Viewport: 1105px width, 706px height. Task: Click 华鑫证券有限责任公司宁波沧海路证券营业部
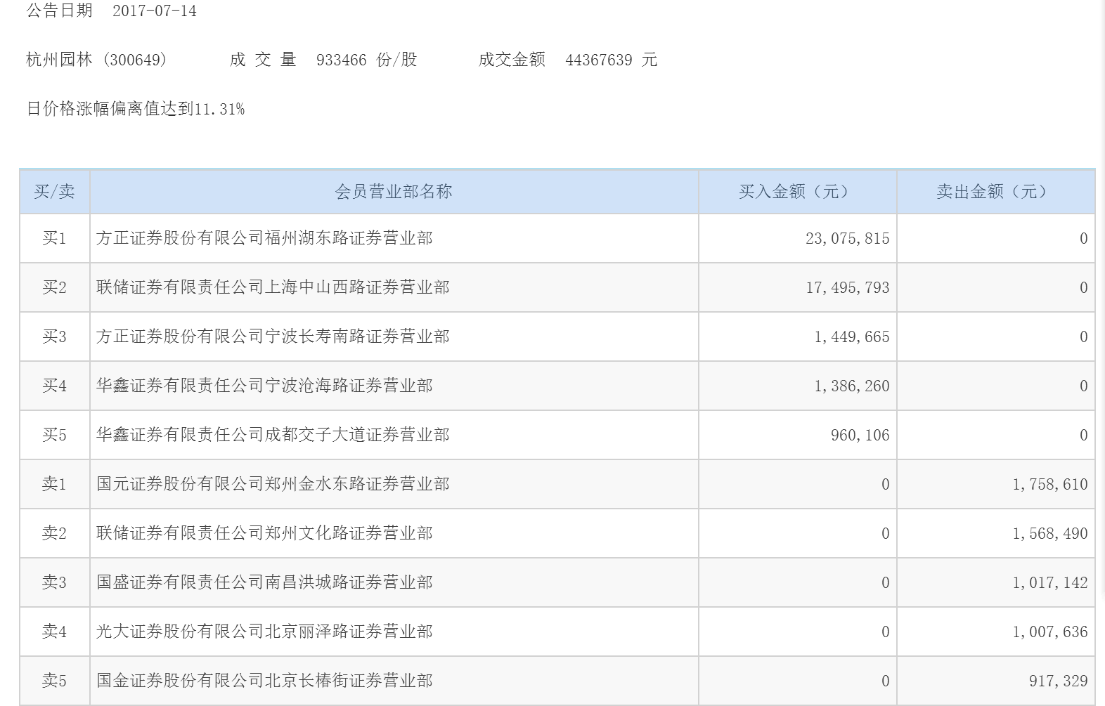[x=264, y=386]
